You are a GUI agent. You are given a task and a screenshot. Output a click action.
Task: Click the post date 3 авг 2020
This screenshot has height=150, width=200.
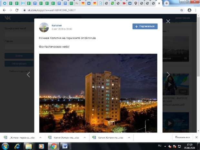62,29
